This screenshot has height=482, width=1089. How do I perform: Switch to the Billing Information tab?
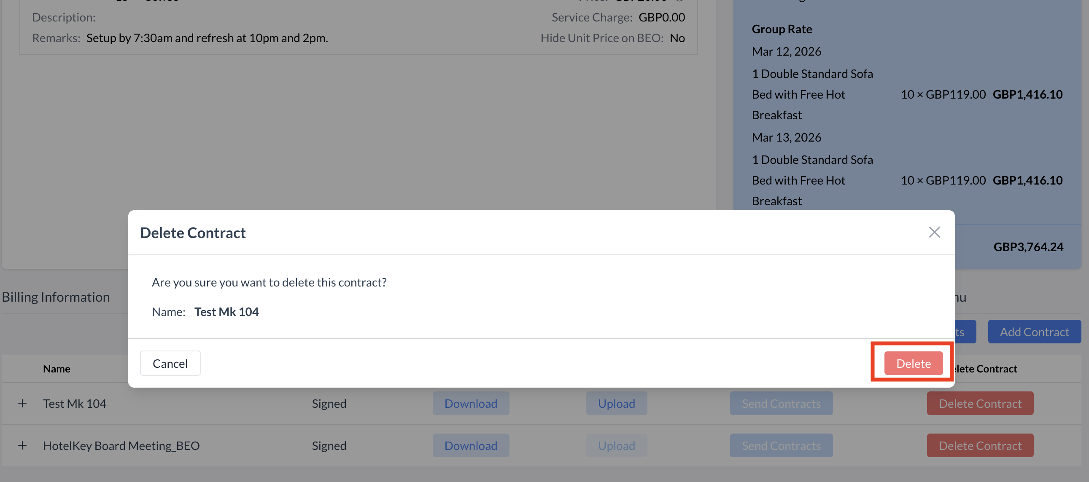(56, 297)
